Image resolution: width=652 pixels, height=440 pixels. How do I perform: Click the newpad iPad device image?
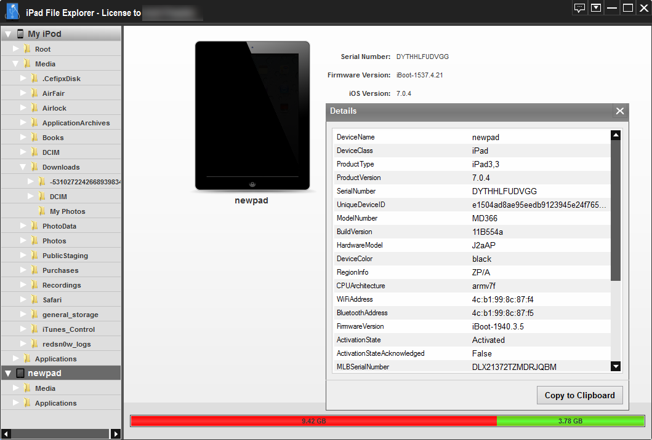(x=252, y=116)
